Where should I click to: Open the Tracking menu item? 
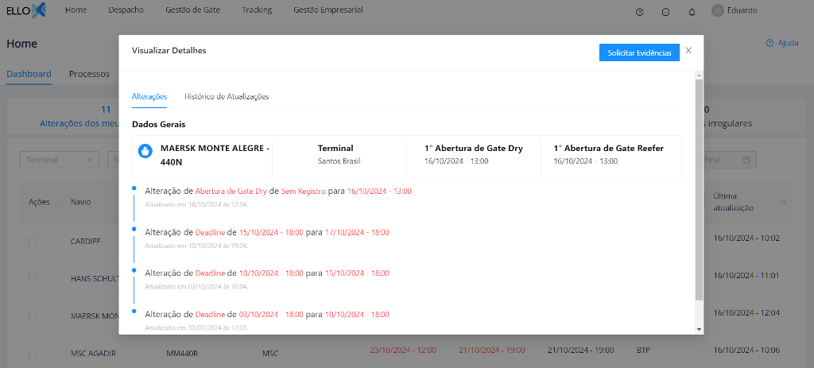pos(256,10)
